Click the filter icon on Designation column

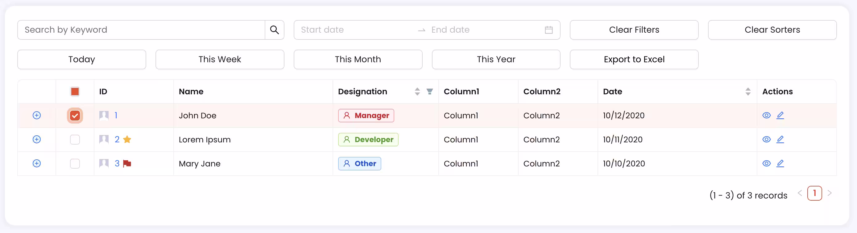pyautogui.click(x=429, y=92)
